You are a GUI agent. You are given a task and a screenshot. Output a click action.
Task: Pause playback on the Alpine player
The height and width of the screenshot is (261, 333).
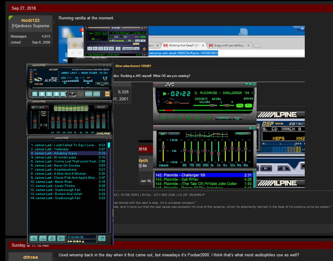click(x=49, y=94)
